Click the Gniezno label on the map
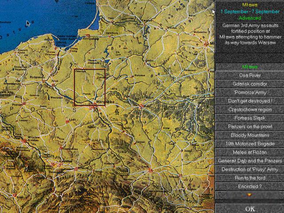284x213 pixels. click(x=35, y=95)
